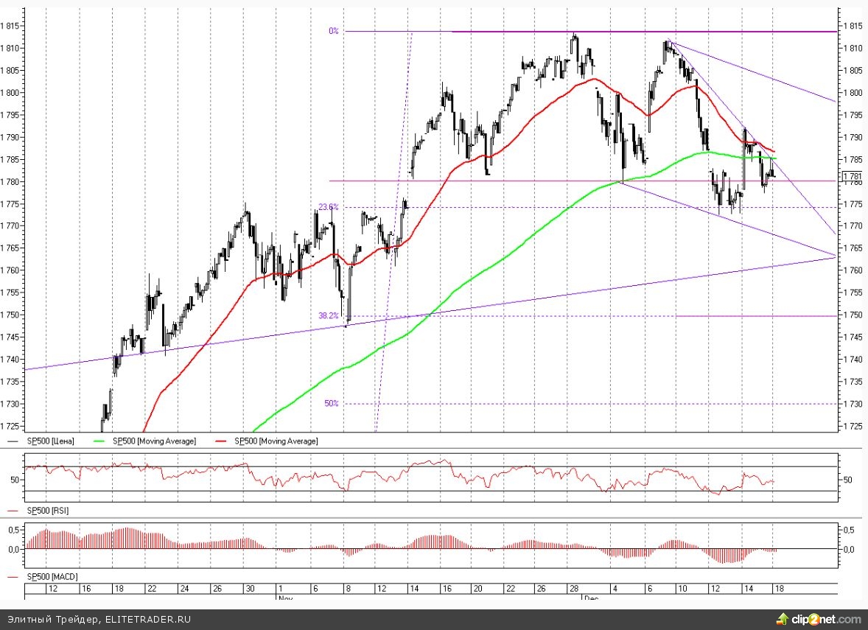Click the 38.2% Fibonacci level label
Viewport: 868px width, 630px height.
pyautogui.click(x=329, y=315)
